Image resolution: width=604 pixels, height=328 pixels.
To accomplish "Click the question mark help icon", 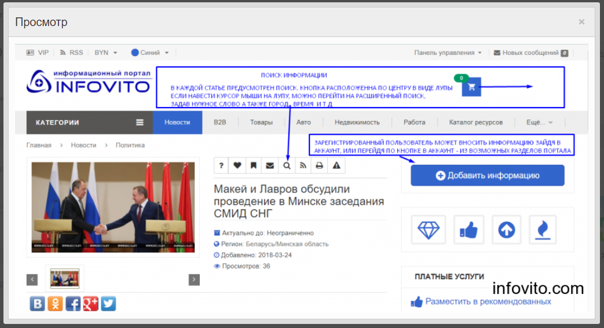I will (221, 165).
